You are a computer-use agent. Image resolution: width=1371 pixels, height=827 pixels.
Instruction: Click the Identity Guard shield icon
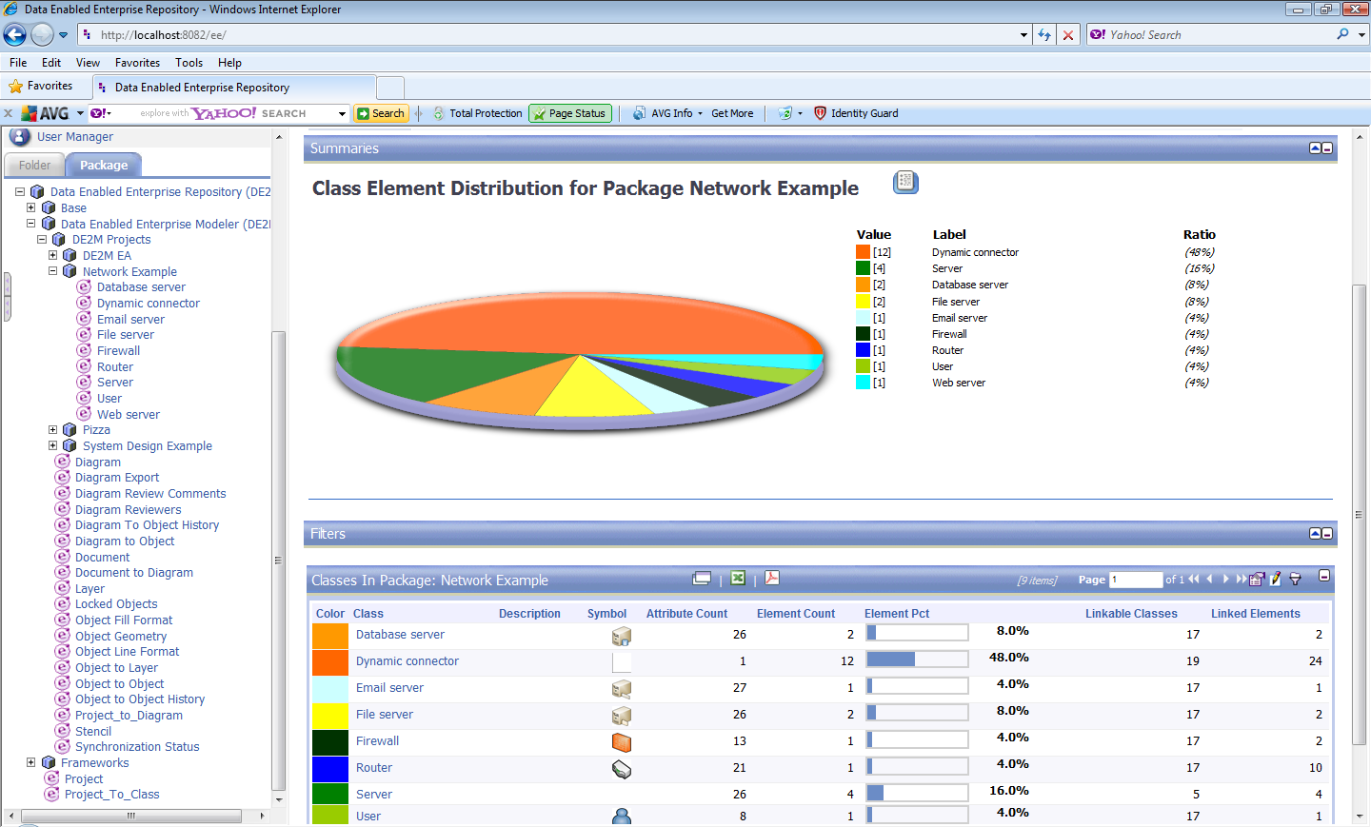[x=820, y=113]
